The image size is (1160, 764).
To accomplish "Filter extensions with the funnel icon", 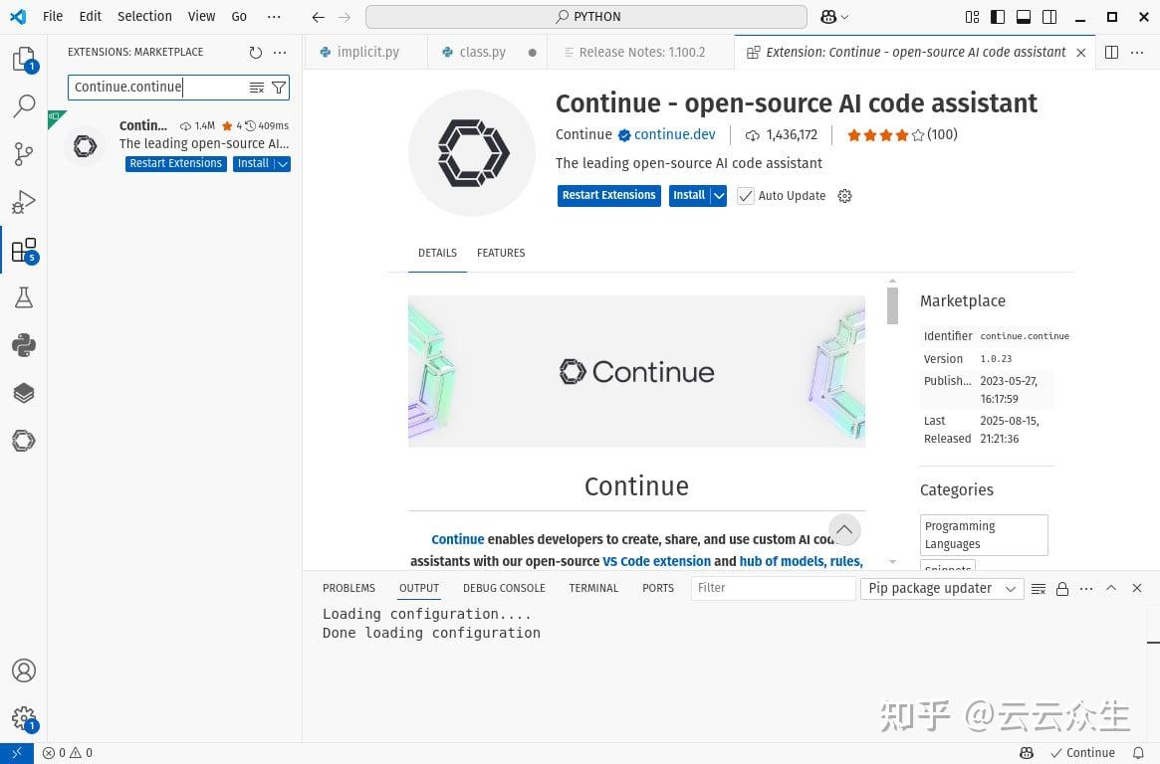I will pos(278,88).
